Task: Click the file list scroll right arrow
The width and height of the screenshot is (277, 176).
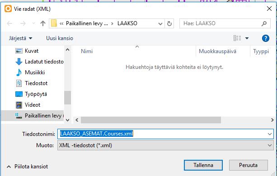Action: click(x=272, y=120)
